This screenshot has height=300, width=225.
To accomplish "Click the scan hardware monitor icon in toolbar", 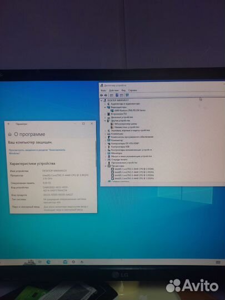I will tap(127, 95).
